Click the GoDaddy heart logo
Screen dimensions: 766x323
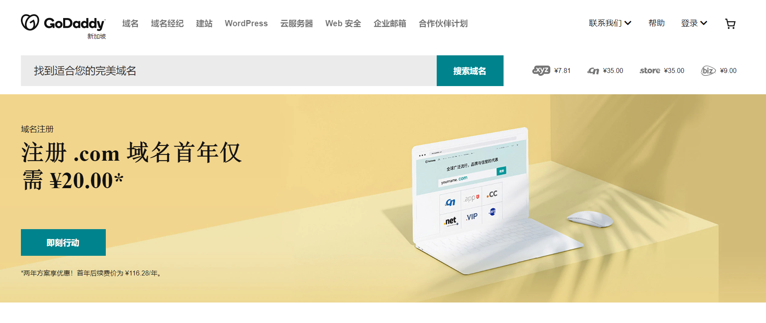[x=30, y=23]
